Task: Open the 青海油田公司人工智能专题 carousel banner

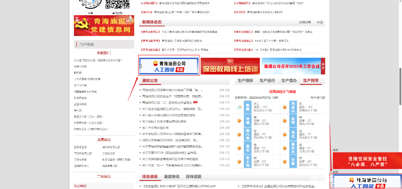Action: point(169,66)
